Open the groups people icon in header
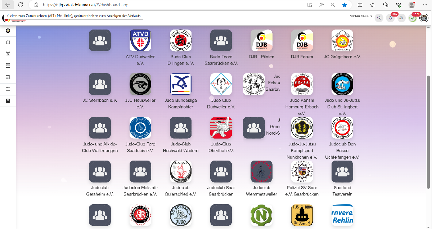 coord(401,18)
